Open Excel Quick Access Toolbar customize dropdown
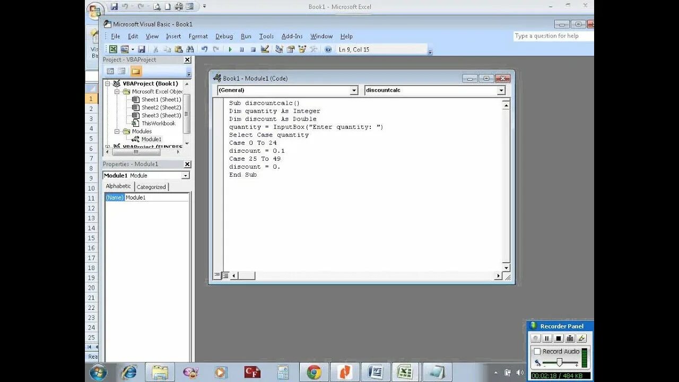The height and width of the screenshot is (382, 679). [204, 6]
